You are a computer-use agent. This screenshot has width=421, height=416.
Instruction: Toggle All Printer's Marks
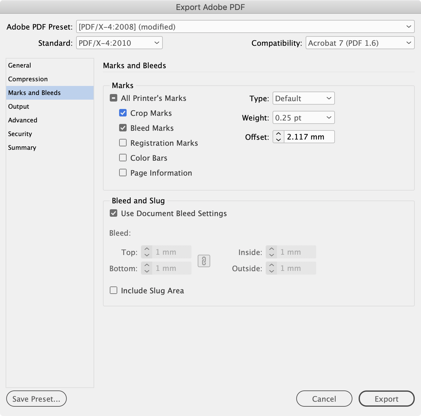tap(113, 98)
